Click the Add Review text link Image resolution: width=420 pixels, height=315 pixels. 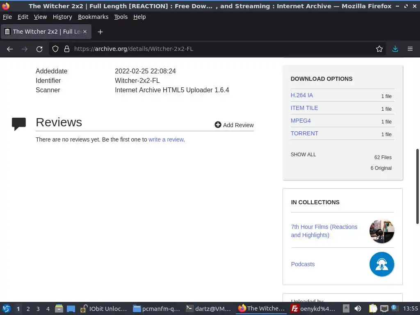[x=238, y=125]
